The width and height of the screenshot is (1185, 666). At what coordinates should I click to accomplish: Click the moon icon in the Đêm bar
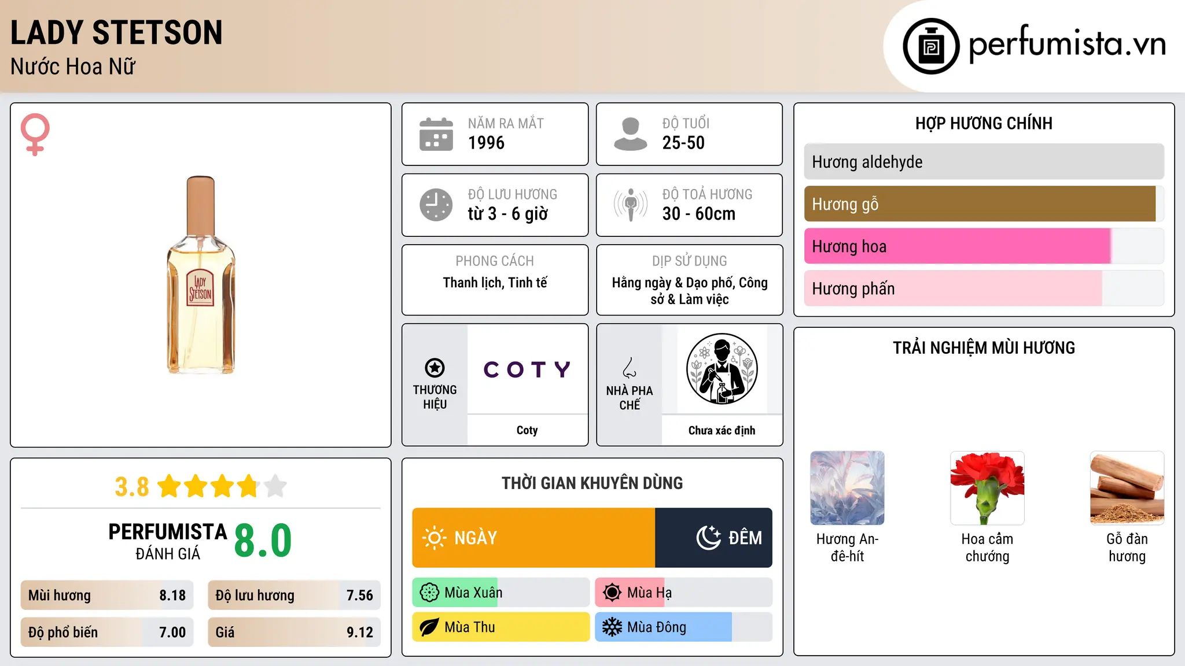[708, 538]
